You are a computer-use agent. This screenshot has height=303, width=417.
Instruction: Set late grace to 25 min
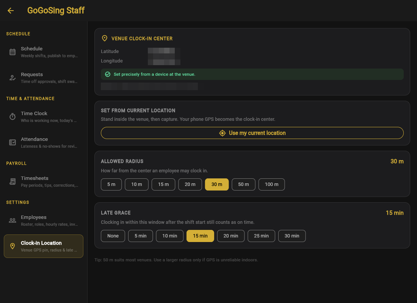(x=262, y=236)
